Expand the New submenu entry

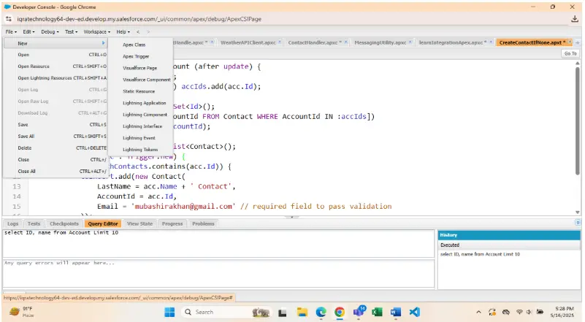(56, 43)
